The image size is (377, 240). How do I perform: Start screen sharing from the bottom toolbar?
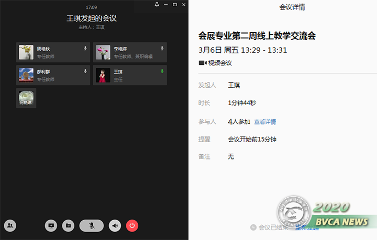[51, 225]
